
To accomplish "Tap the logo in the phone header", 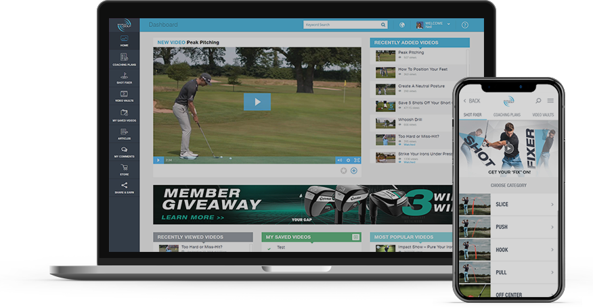I will 508,101.
